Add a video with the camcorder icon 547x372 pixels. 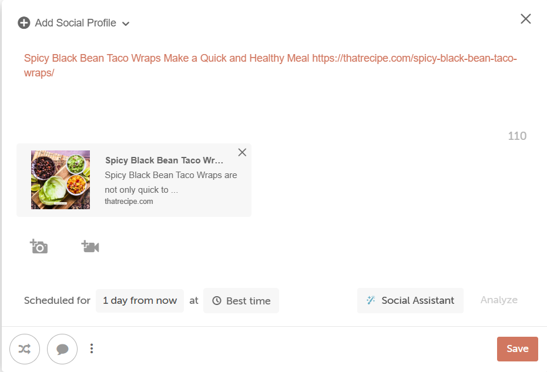(90, 247)
